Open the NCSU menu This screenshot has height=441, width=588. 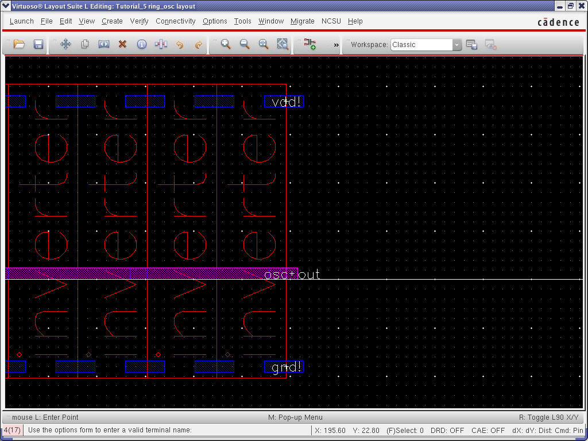point(331,21)
